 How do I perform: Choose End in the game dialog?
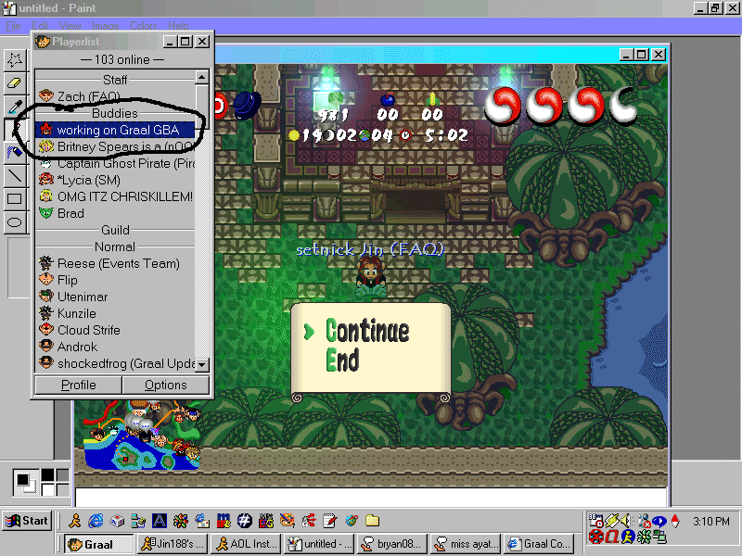(342, 360)
